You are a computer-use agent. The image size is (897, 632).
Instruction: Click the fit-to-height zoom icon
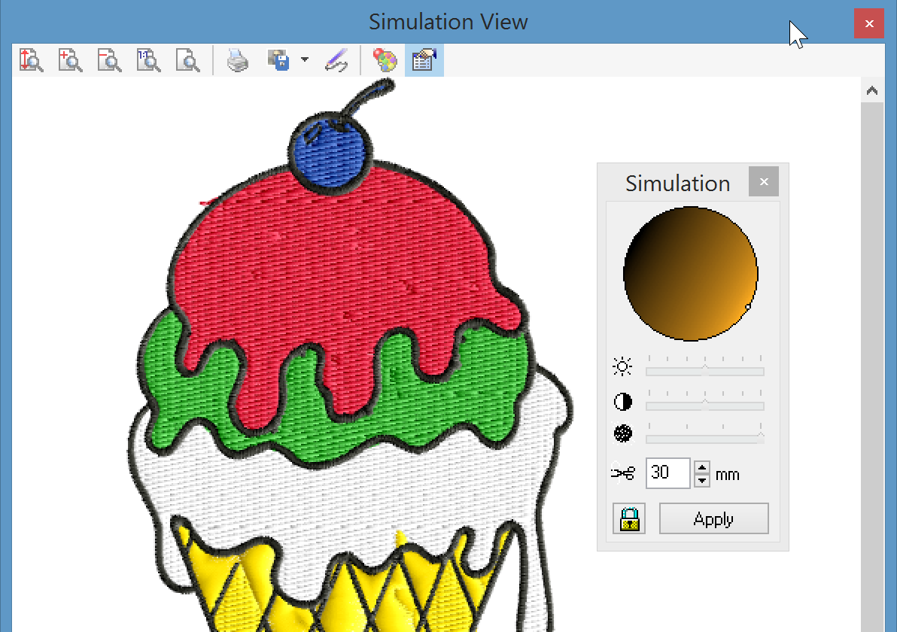[31, 60]
